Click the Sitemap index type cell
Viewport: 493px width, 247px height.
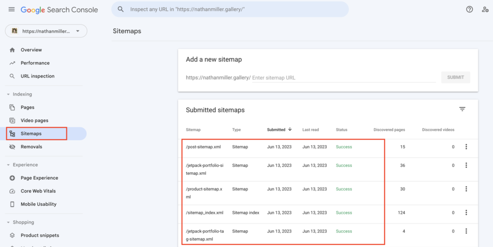pos(246,213)
